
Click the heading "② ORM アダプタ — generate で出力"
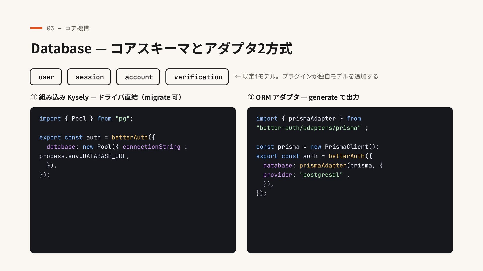(303, 97)
